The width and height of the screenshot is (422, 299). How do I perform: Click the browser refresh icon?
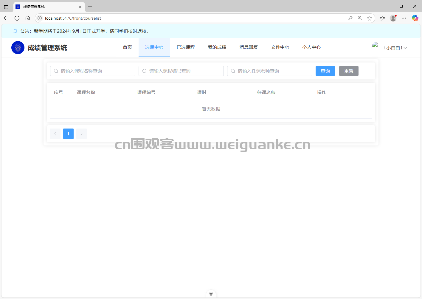[x=17, y=18]
